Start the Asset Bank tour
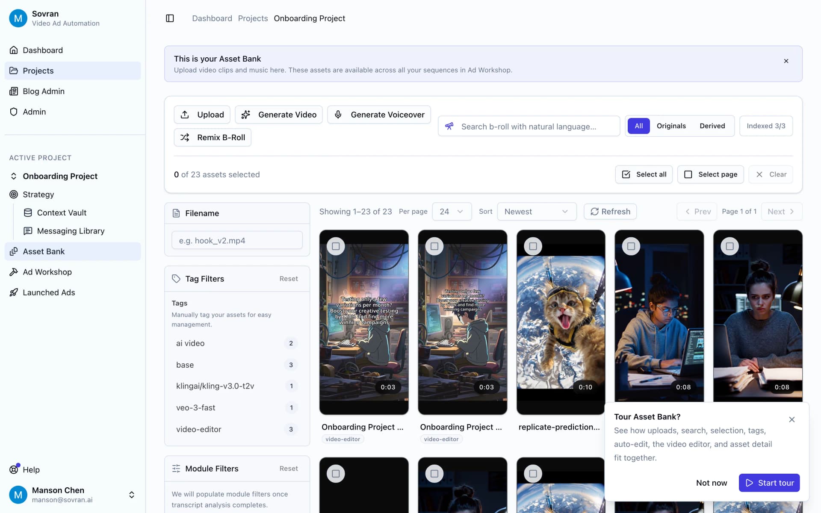The width and height of the screenshot is (821, 513). [769, 483]
